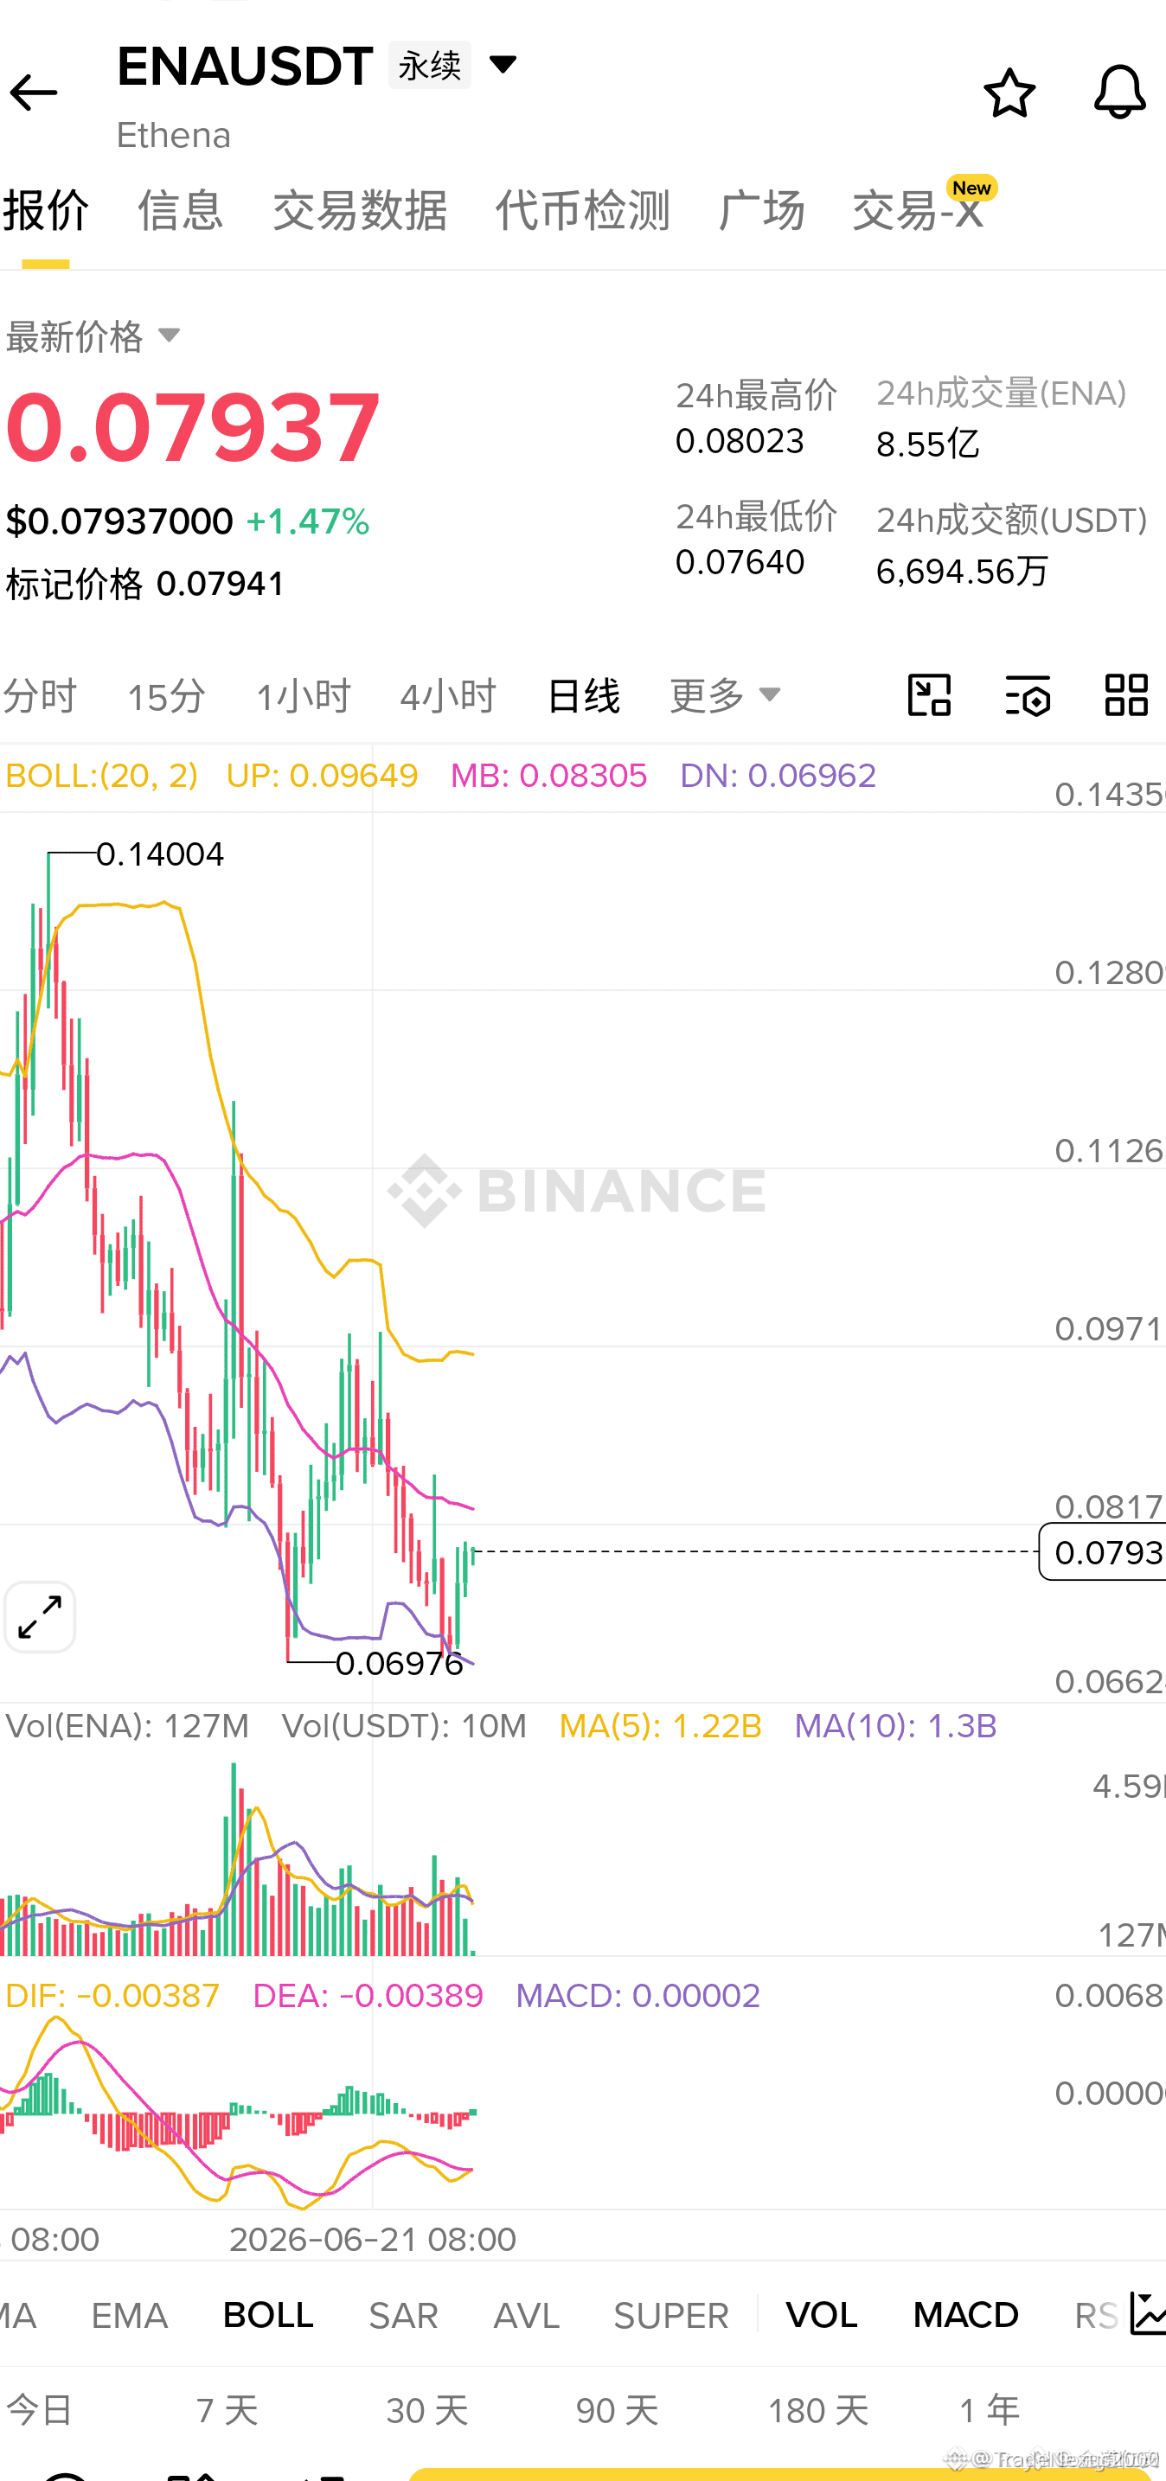1166x2481 pixels.
Task: Show 1 年 price change range
Action: pyautogui.click(x=990, y=2410)
